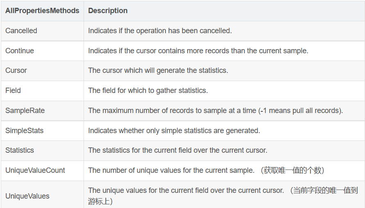Click the Description column header
The width and height of the screenshot is (365, 208).
108,11
